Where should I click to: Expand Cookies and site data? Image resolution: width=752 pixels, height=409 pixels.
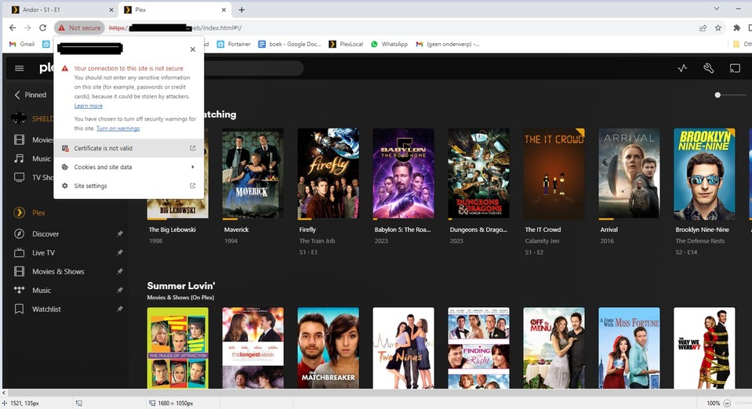[129, 167]
